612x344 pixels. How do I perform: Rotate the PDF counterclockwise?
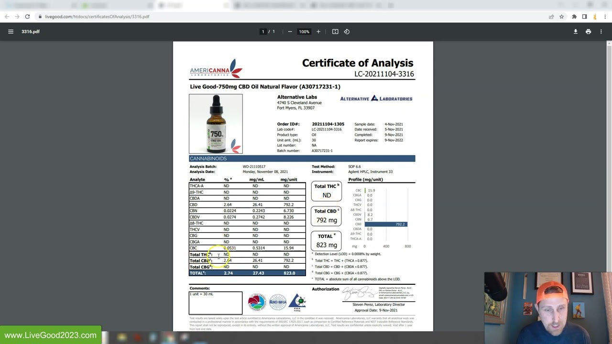click(347, 32)
